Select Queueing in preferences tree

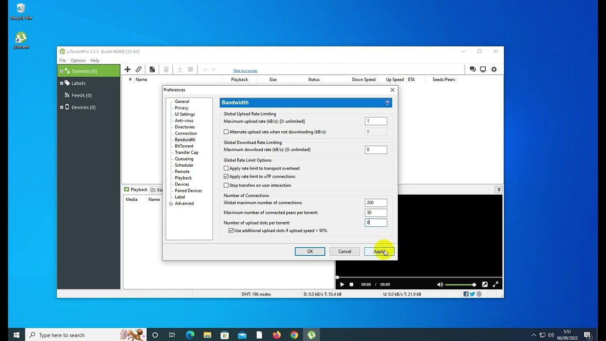click(x=184, y=159)
